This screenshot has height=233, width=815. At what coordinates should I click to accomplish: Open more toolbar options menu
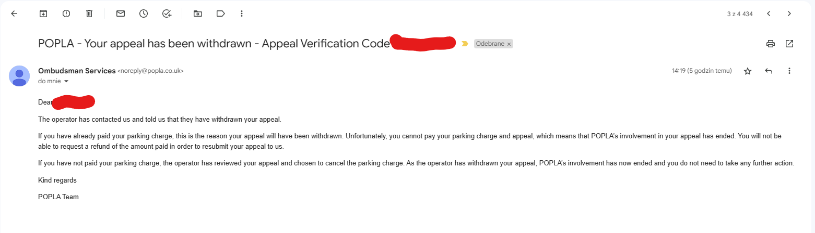[241, 14]
